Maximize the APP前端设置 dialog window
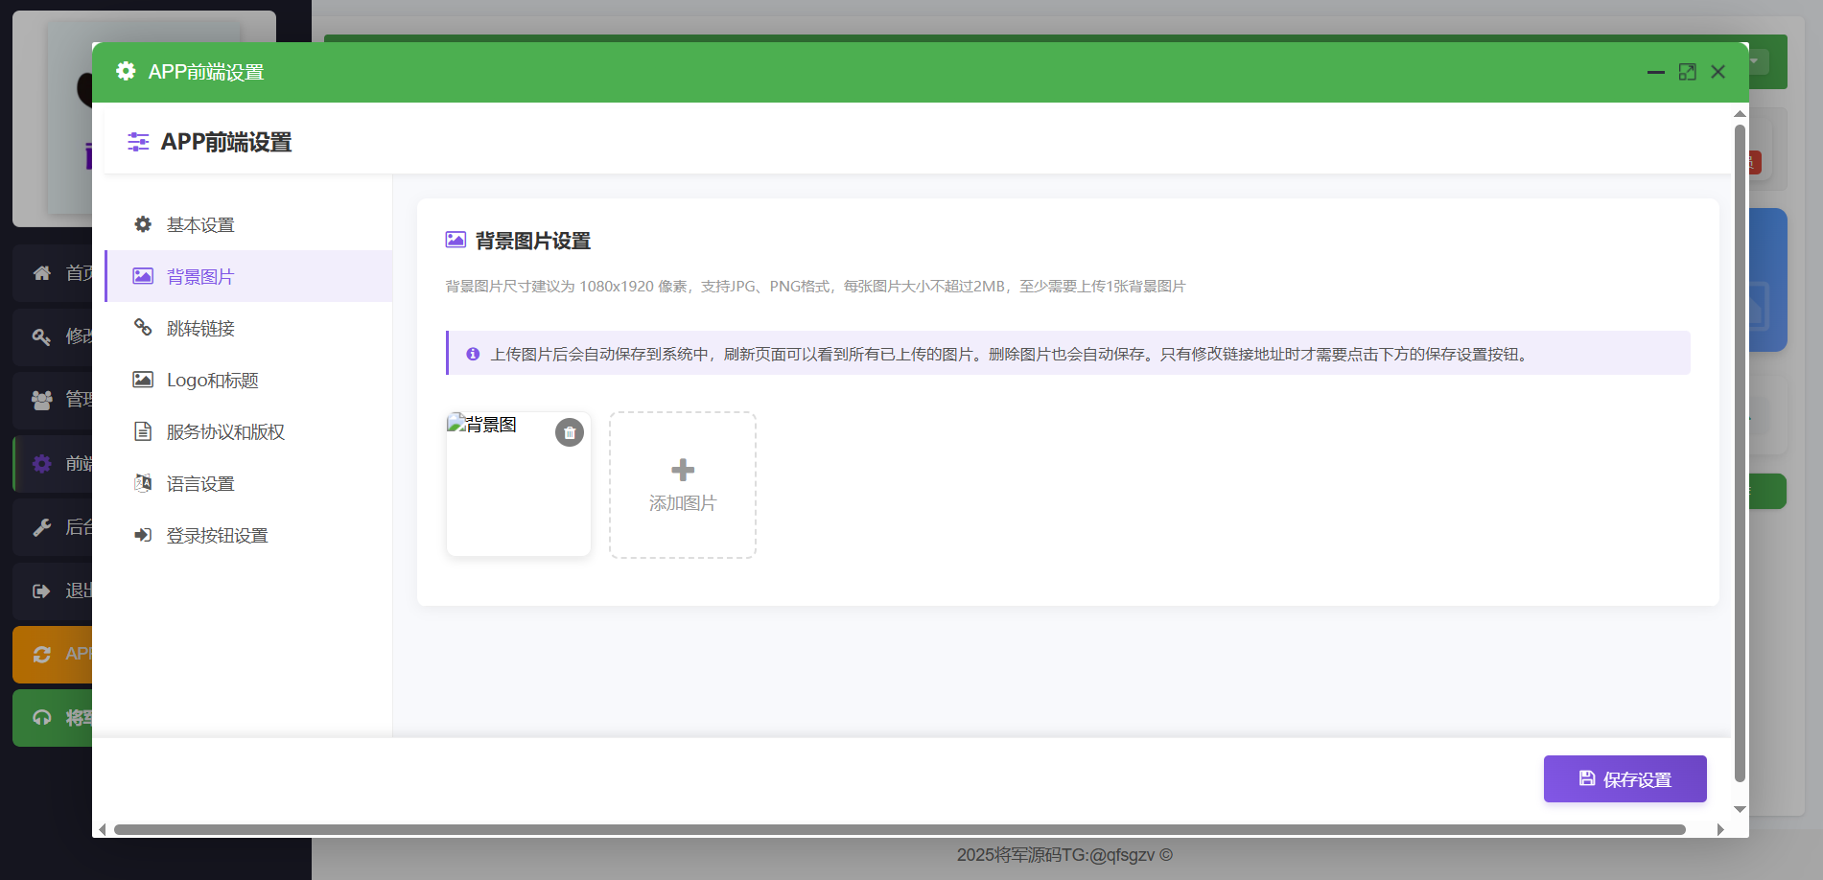The width and height of the screenshot is (1823, 880). pyautogui.click(x=1687, y=72)
